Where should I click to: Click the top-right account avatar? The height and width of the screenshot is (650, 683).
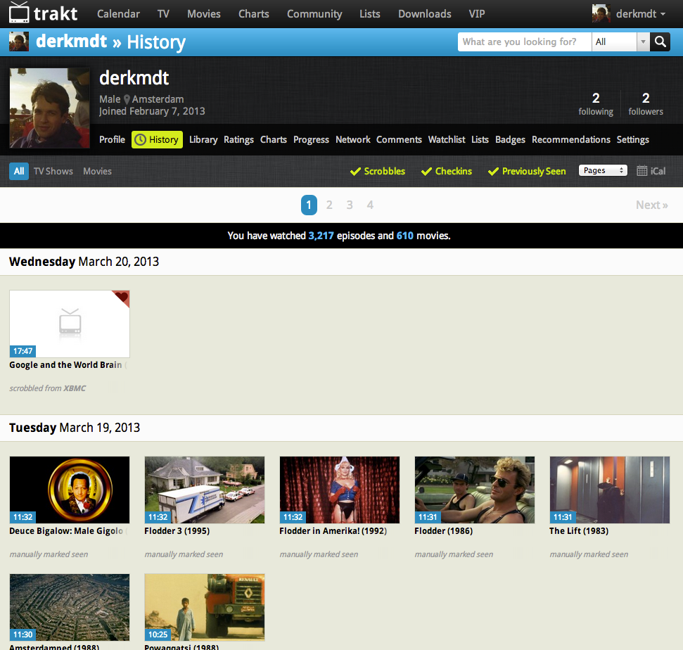601,13
